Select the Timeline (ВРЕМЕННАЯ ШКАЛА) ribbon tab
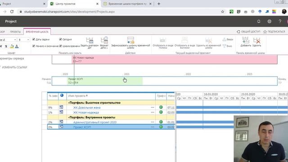 [37, 32]
